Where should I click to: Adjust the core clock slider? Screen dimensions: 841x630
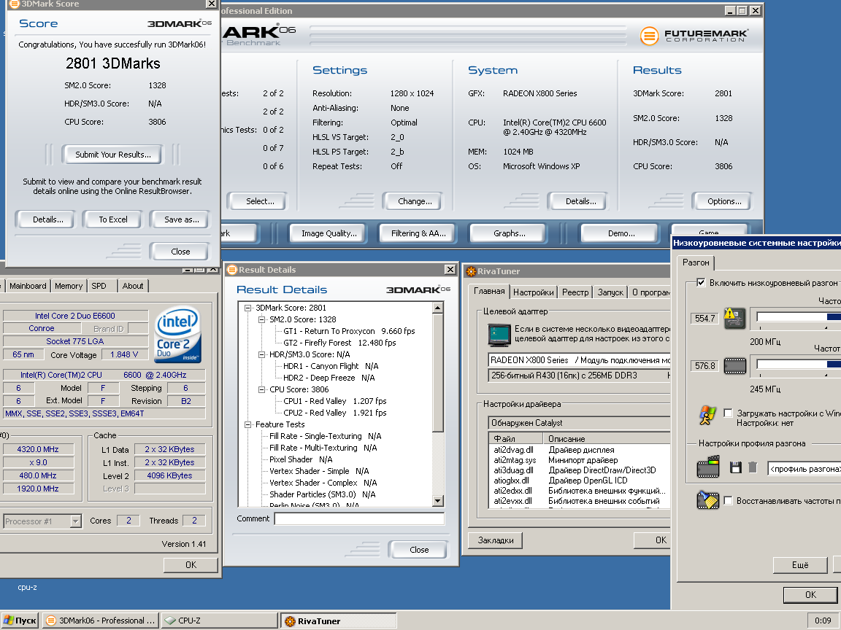pos(798,317)
